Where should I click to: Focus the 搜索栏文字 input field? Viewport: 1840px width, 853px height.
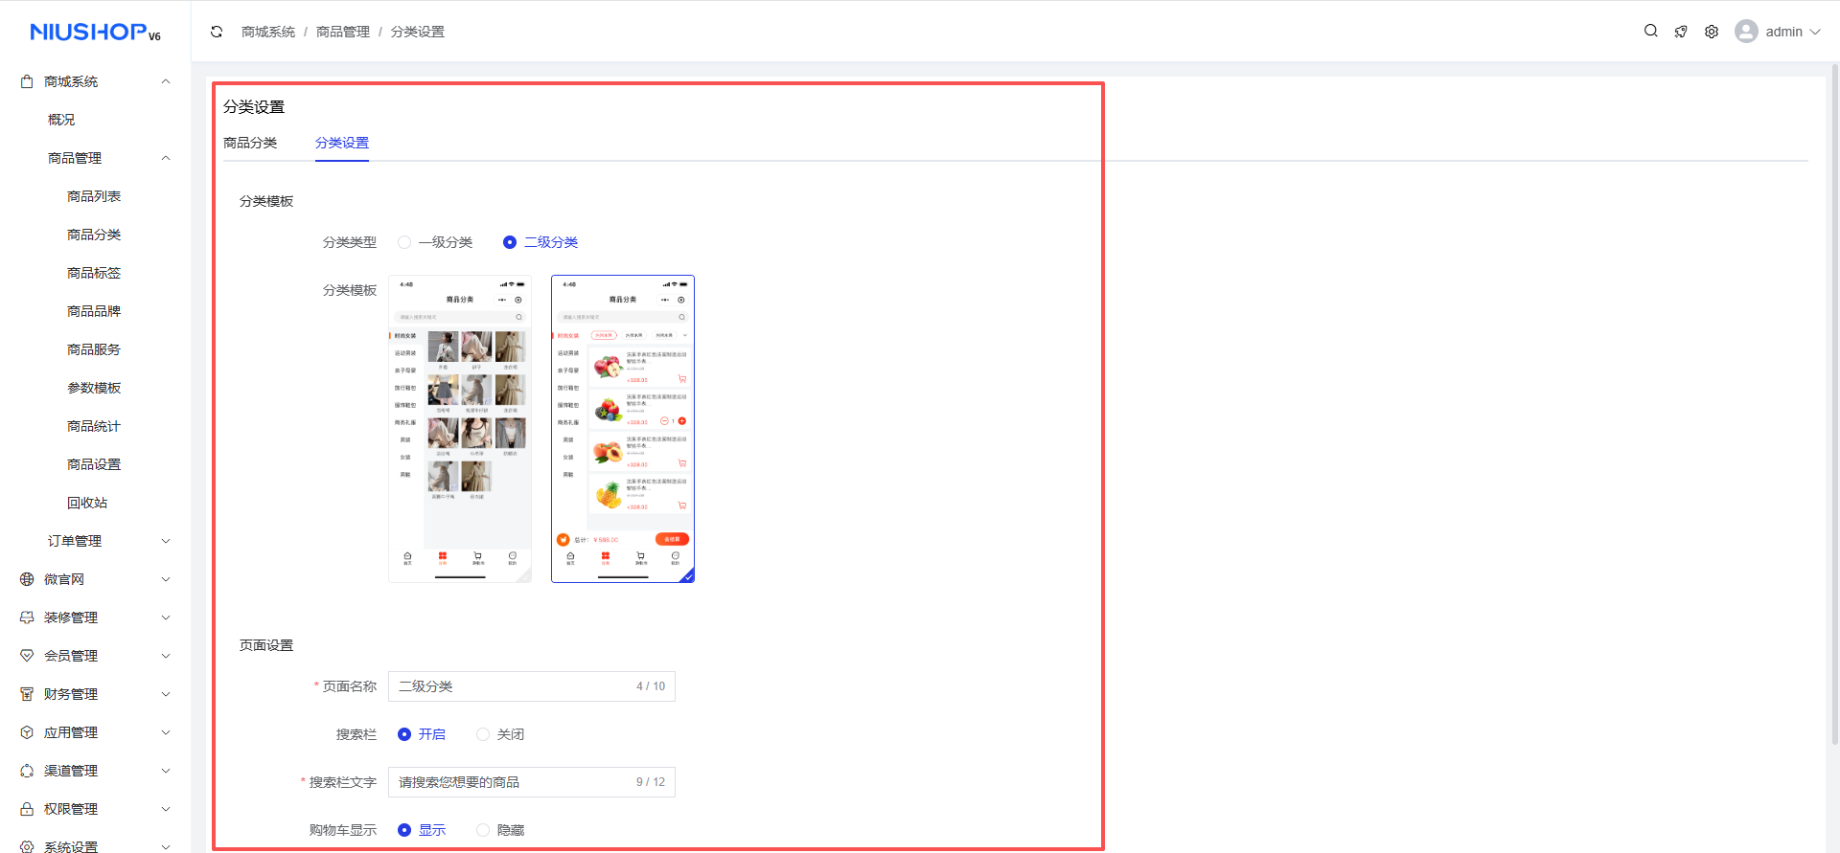point(532,782)
